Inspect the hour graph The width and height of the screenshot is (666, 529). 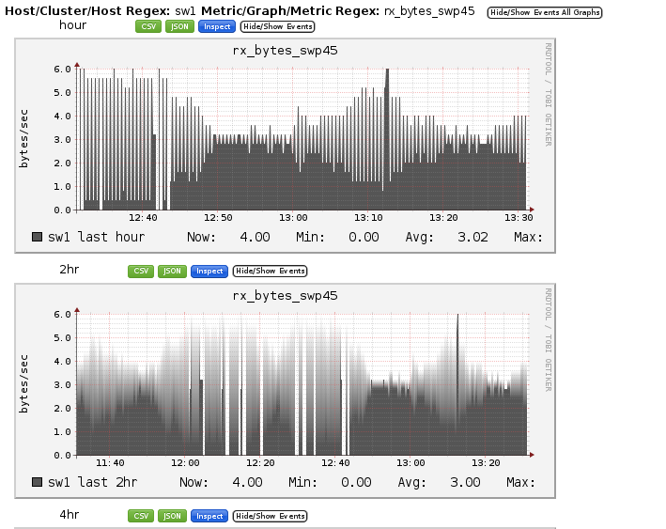[216, 26]
